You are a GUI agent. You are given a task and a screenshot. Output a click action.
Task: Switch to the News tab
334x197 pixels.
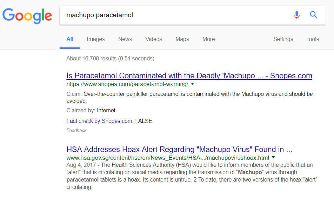[125, 39]
